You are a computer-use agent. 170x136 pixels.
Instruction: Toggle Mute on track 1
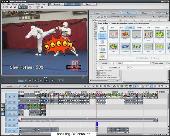click(x=15, y=97)
